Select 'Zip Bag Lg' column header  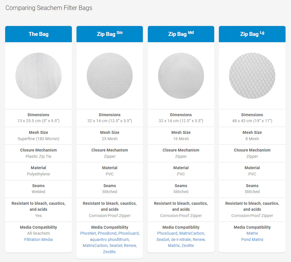[x=252, y=34]
